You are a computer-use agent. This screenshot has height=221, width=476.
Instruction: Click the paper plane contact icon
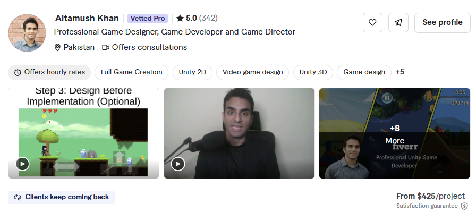pyautogui.click(x=398, y=22)
